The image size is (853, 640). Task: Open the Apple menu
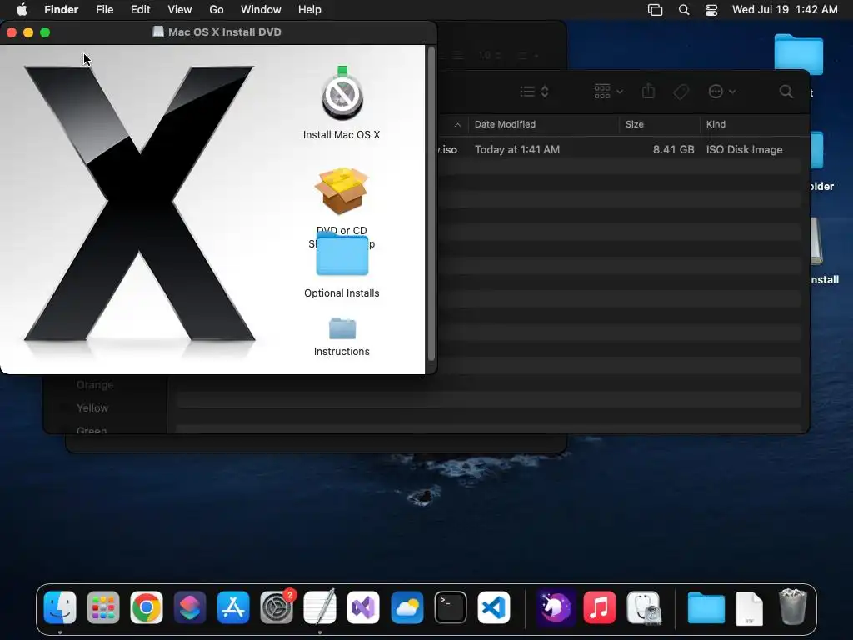click(x=22, y=10)
